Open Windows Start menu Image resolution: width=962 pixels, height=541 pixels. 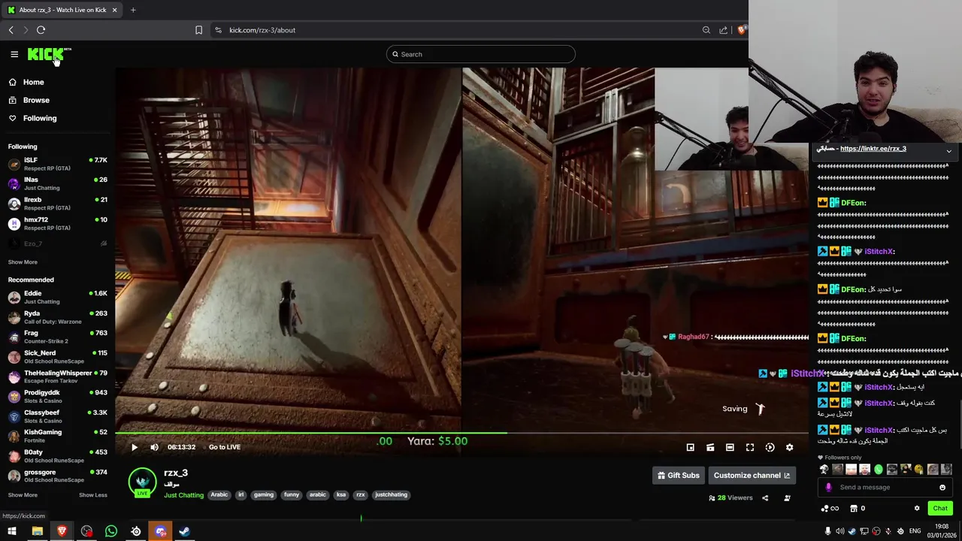12,531
